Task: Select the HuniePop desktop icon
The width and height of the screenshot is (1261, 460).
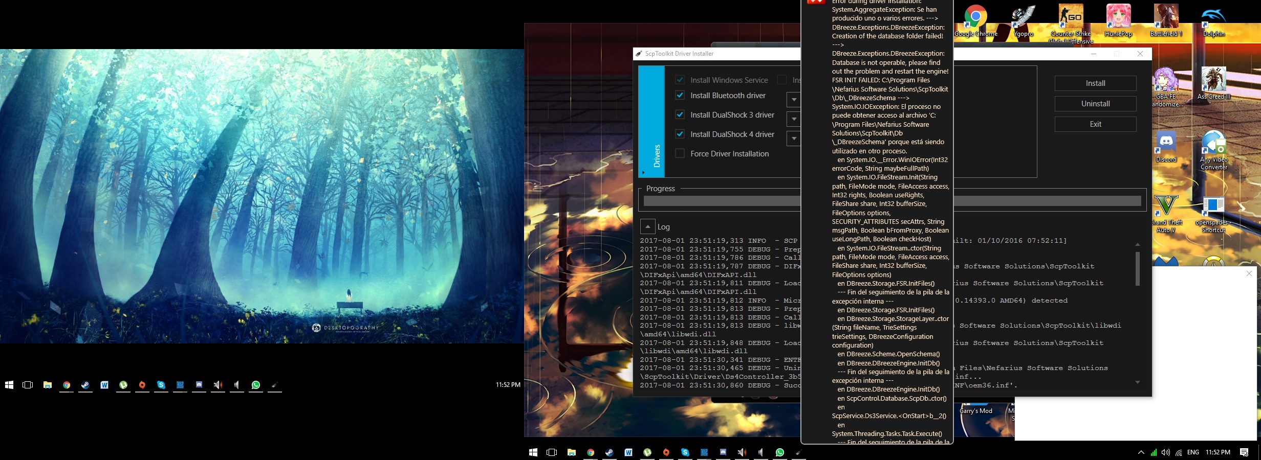Action: click(x=1118, y=21)
